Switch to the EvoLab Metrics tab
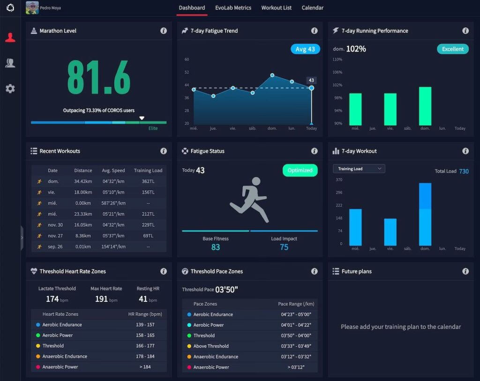The width and height of the screenshot is (480, 381). pyautogui.click(x=233, y=8)
